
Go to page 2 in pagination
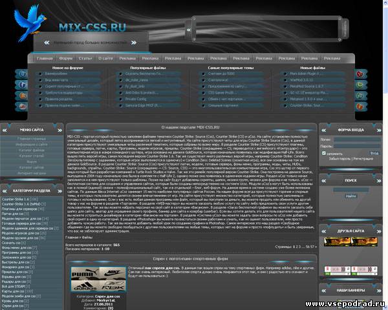click(297, 247)
